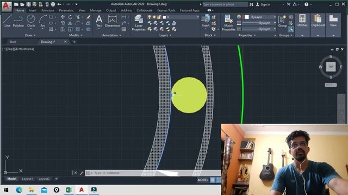Viewport: 348px width, 195px height.
Task: Click the Move tool icon
Action: point(63,17)
